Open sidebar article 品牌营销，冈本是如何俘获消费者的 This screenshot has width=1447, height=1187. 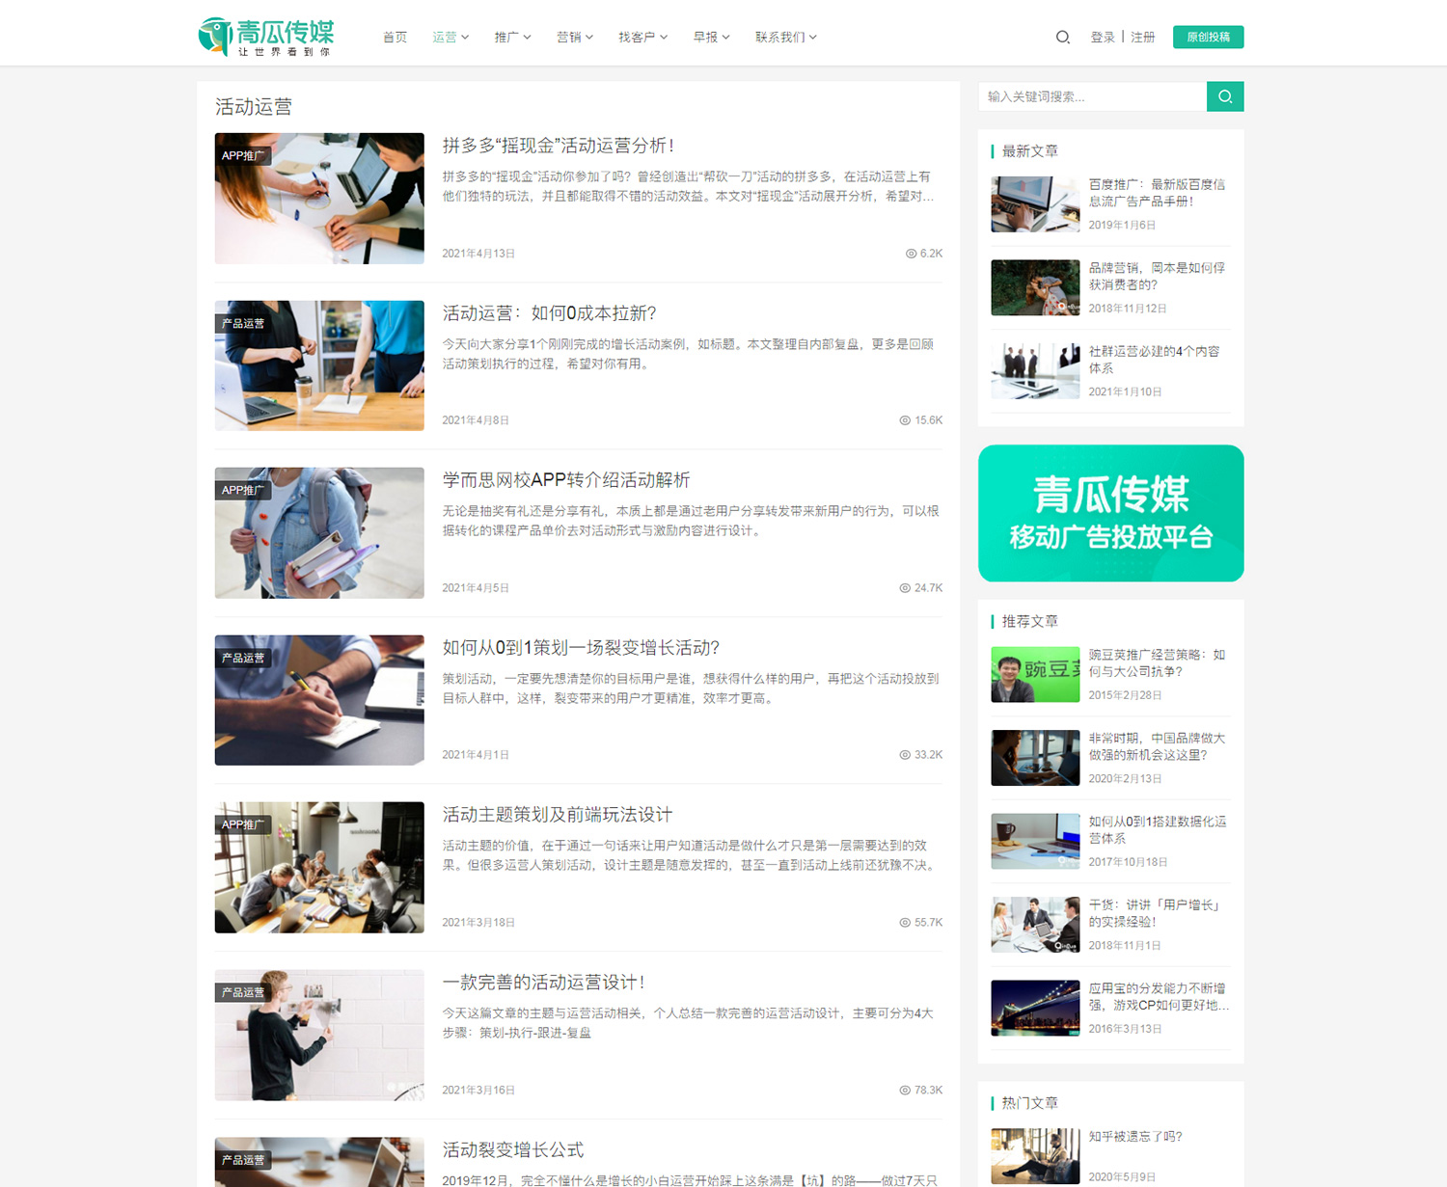pyautogui.click(x=1157, y=277)
